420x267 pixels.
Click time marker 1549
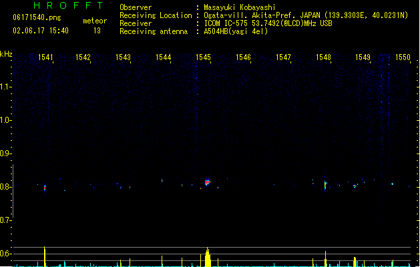[x=363, y=57]
